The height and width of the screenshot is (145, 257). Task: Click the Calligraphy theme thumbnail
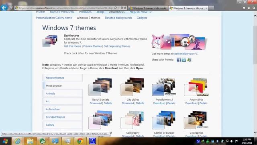point(133,120)
